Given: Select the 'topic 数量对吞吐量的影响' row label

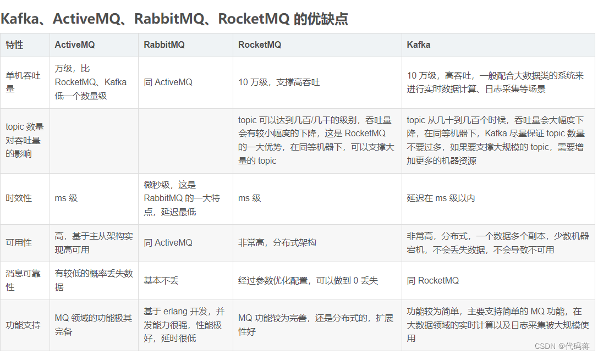Looking at the screenshot, I should pyautogui.click(x=24, y=140).
